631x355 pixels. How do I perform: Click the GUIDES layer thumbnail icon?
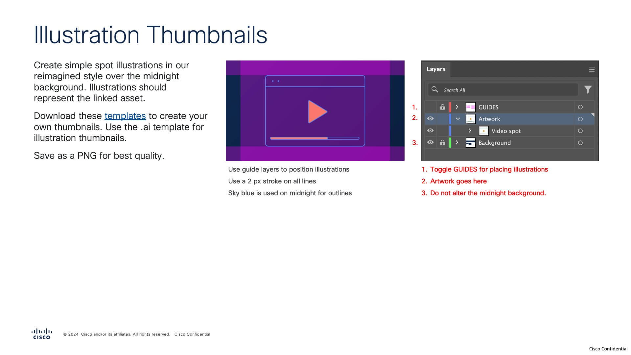point(470,106)
